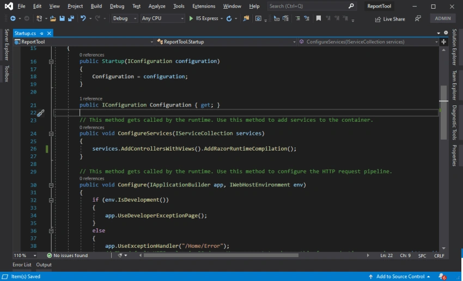The height and width of the screenshot is (281, 463).
Task: Collapse ConfigureServices method at line 24
Action: click(51, 134)
